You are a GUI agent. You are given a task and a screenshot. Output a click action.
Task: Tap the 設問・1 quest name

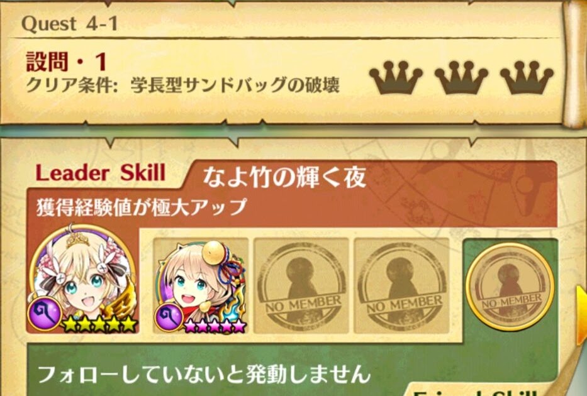click(67, 62)
